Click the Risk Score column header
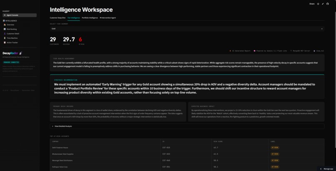Image resolution: width=336 pixels, height=171 pixels. tap(218, 141)
